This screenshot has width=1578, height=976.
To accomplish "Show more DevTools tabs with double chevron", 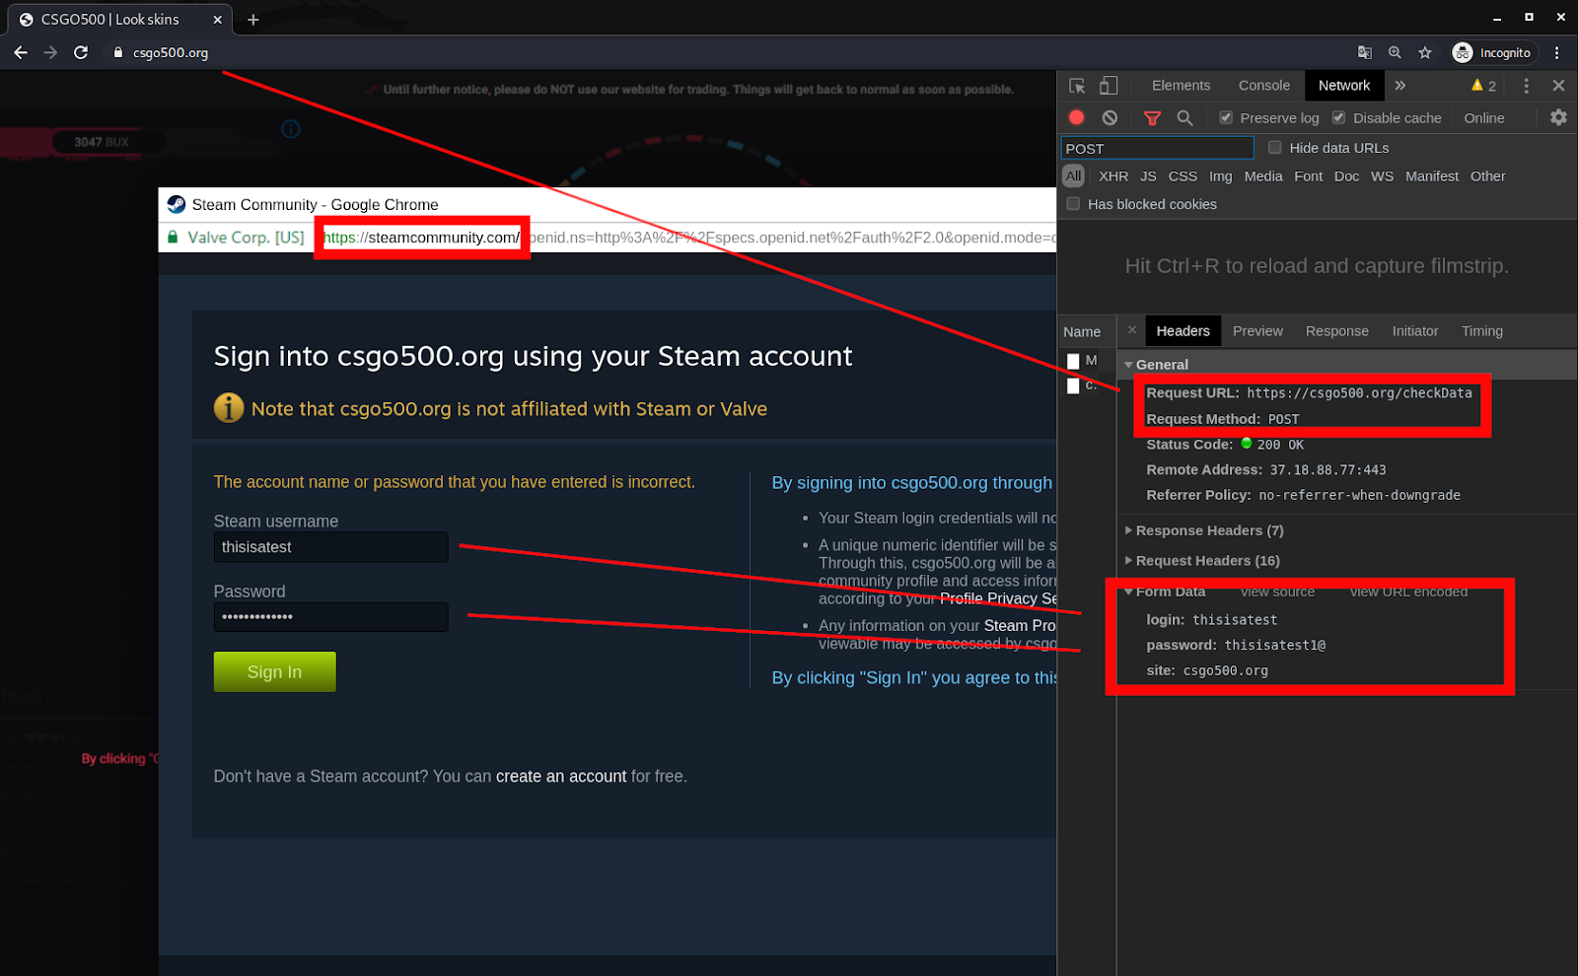I will pyautogui.click(x=1400, y=86).
